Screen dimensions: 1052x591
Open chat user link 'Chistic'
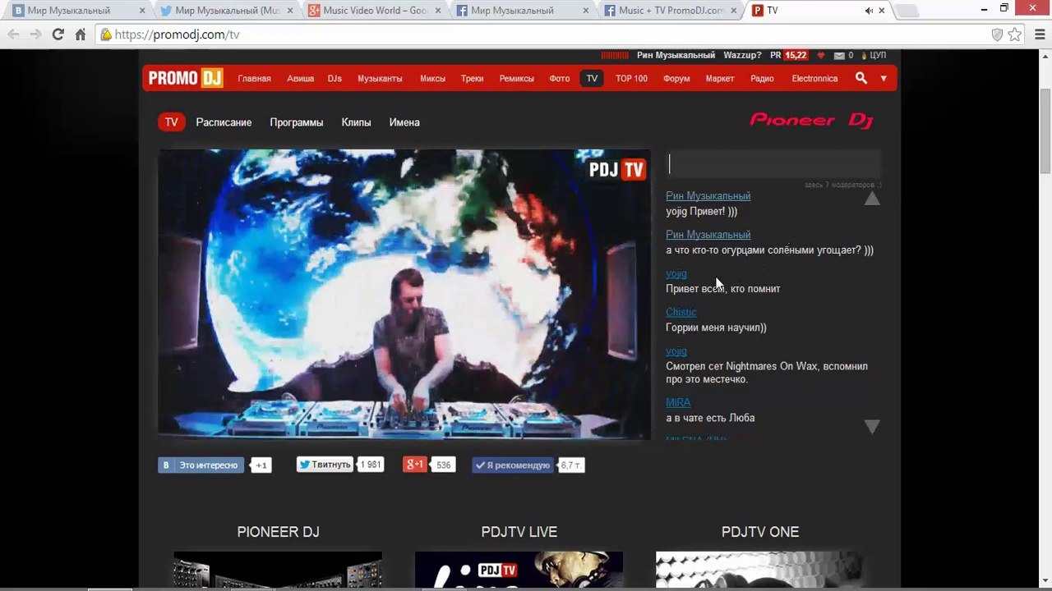(x=681, y=312)
